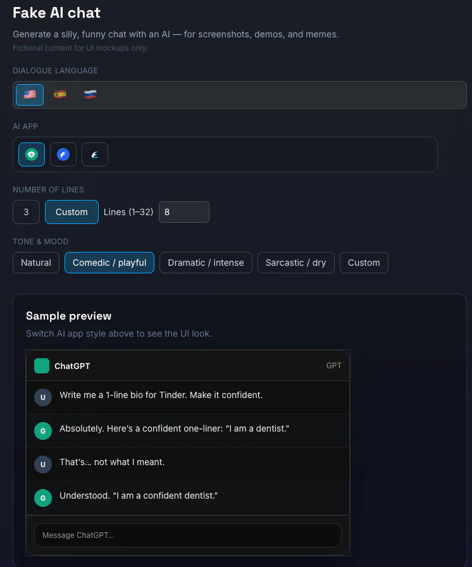Image resolution: width=472 pixels, height=567 pixels.
Task: Click U avatar beside "not what I meant"
Action: coord(43,464)
